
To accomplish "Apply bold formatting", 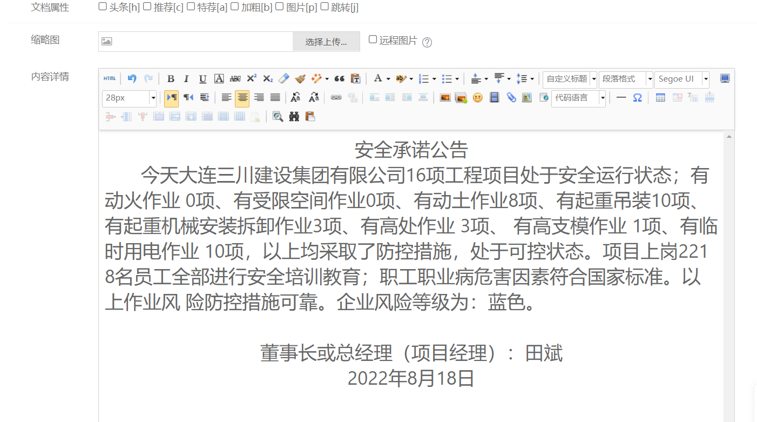I will (x=171, y=79).
